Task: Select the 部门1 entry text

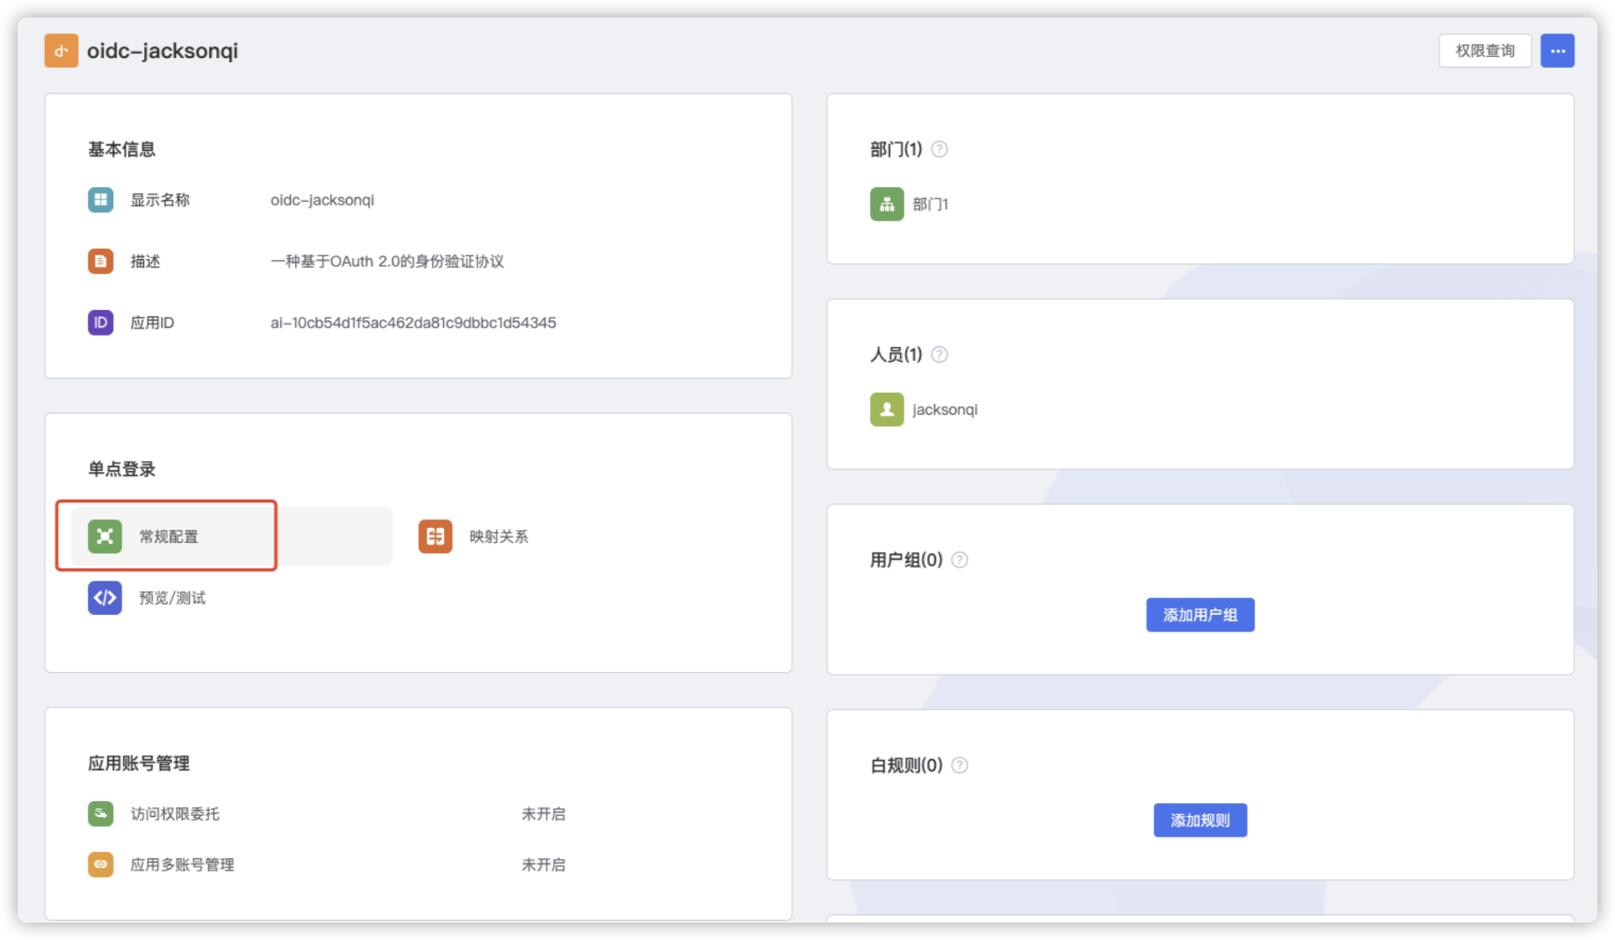Action: 931,204
